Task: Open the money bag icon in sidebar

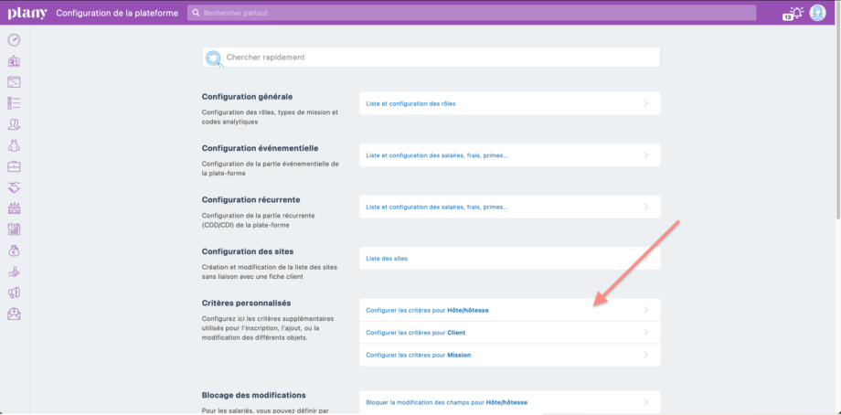Action: pos(14,250)
